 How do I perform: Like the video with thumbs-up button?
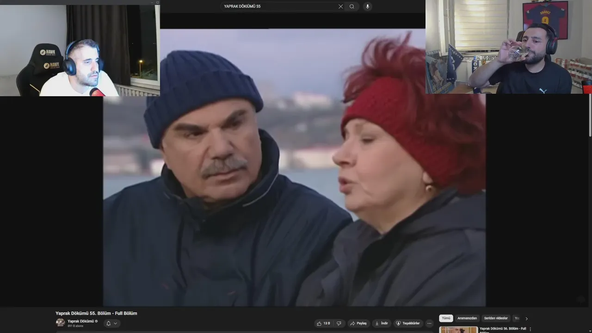(x=323, y=323)
